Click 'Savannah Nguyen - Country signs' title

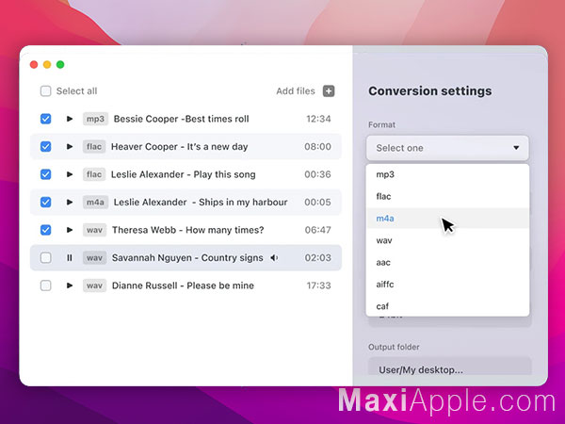(x=187, y=257)
